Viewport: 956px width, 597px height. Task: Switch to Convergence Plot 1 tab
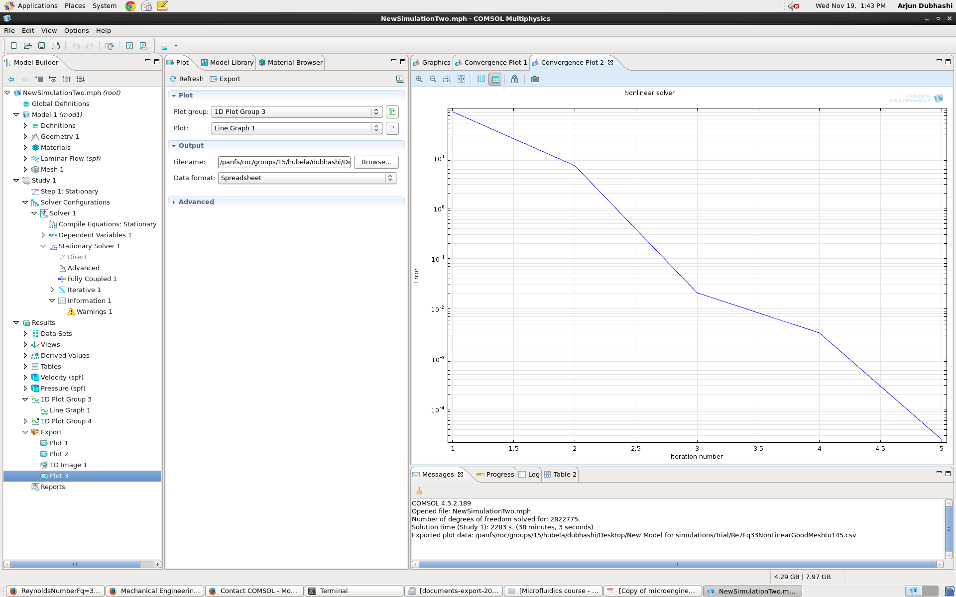(494, 63)
